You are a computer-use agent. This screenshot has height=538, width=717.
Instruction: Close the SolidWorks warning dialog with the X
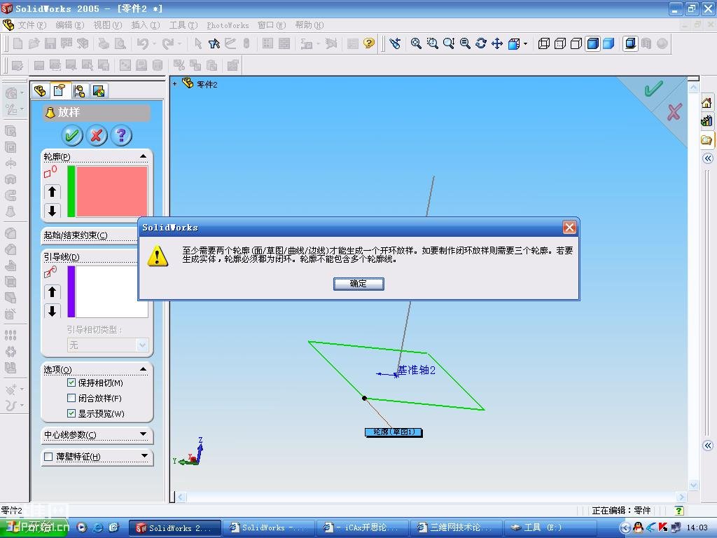click(x=569, y=228)
